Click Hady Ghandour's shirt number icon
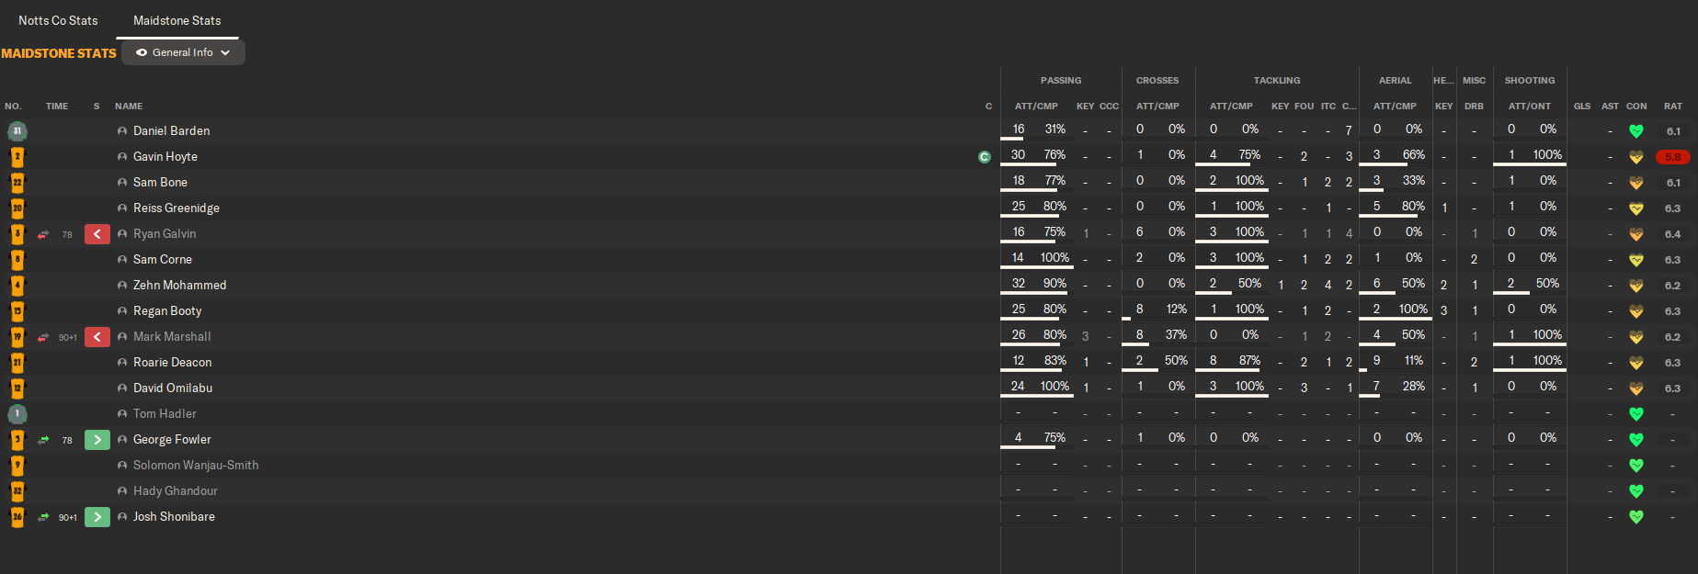 click(x=17, y=491)
